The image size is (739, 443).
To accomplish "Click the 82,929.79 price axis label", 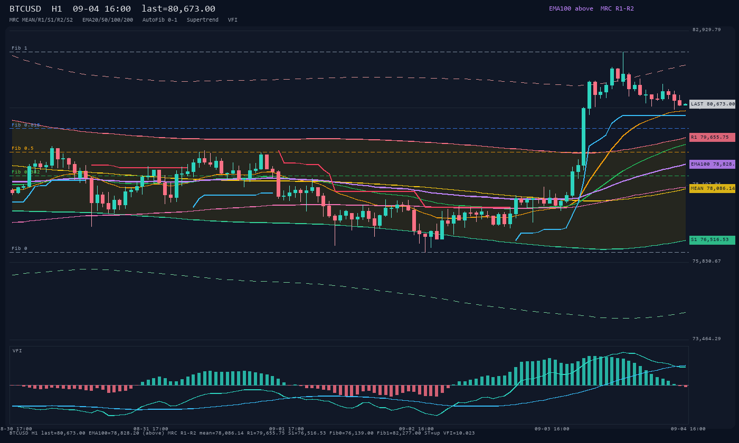I will [706, 30].
